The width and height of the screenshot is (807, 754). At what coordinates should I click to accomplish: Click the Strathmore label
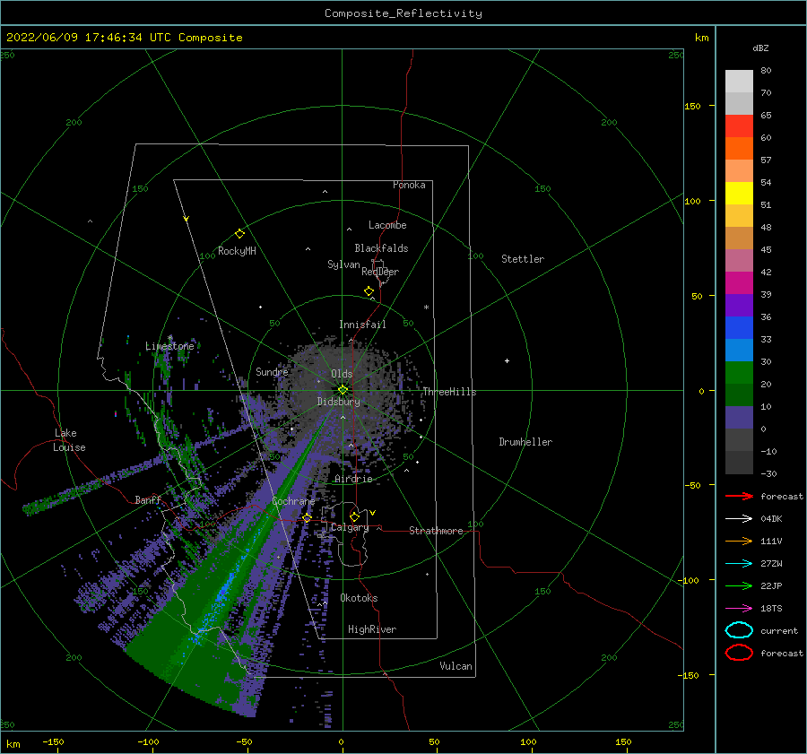point(436,531)
